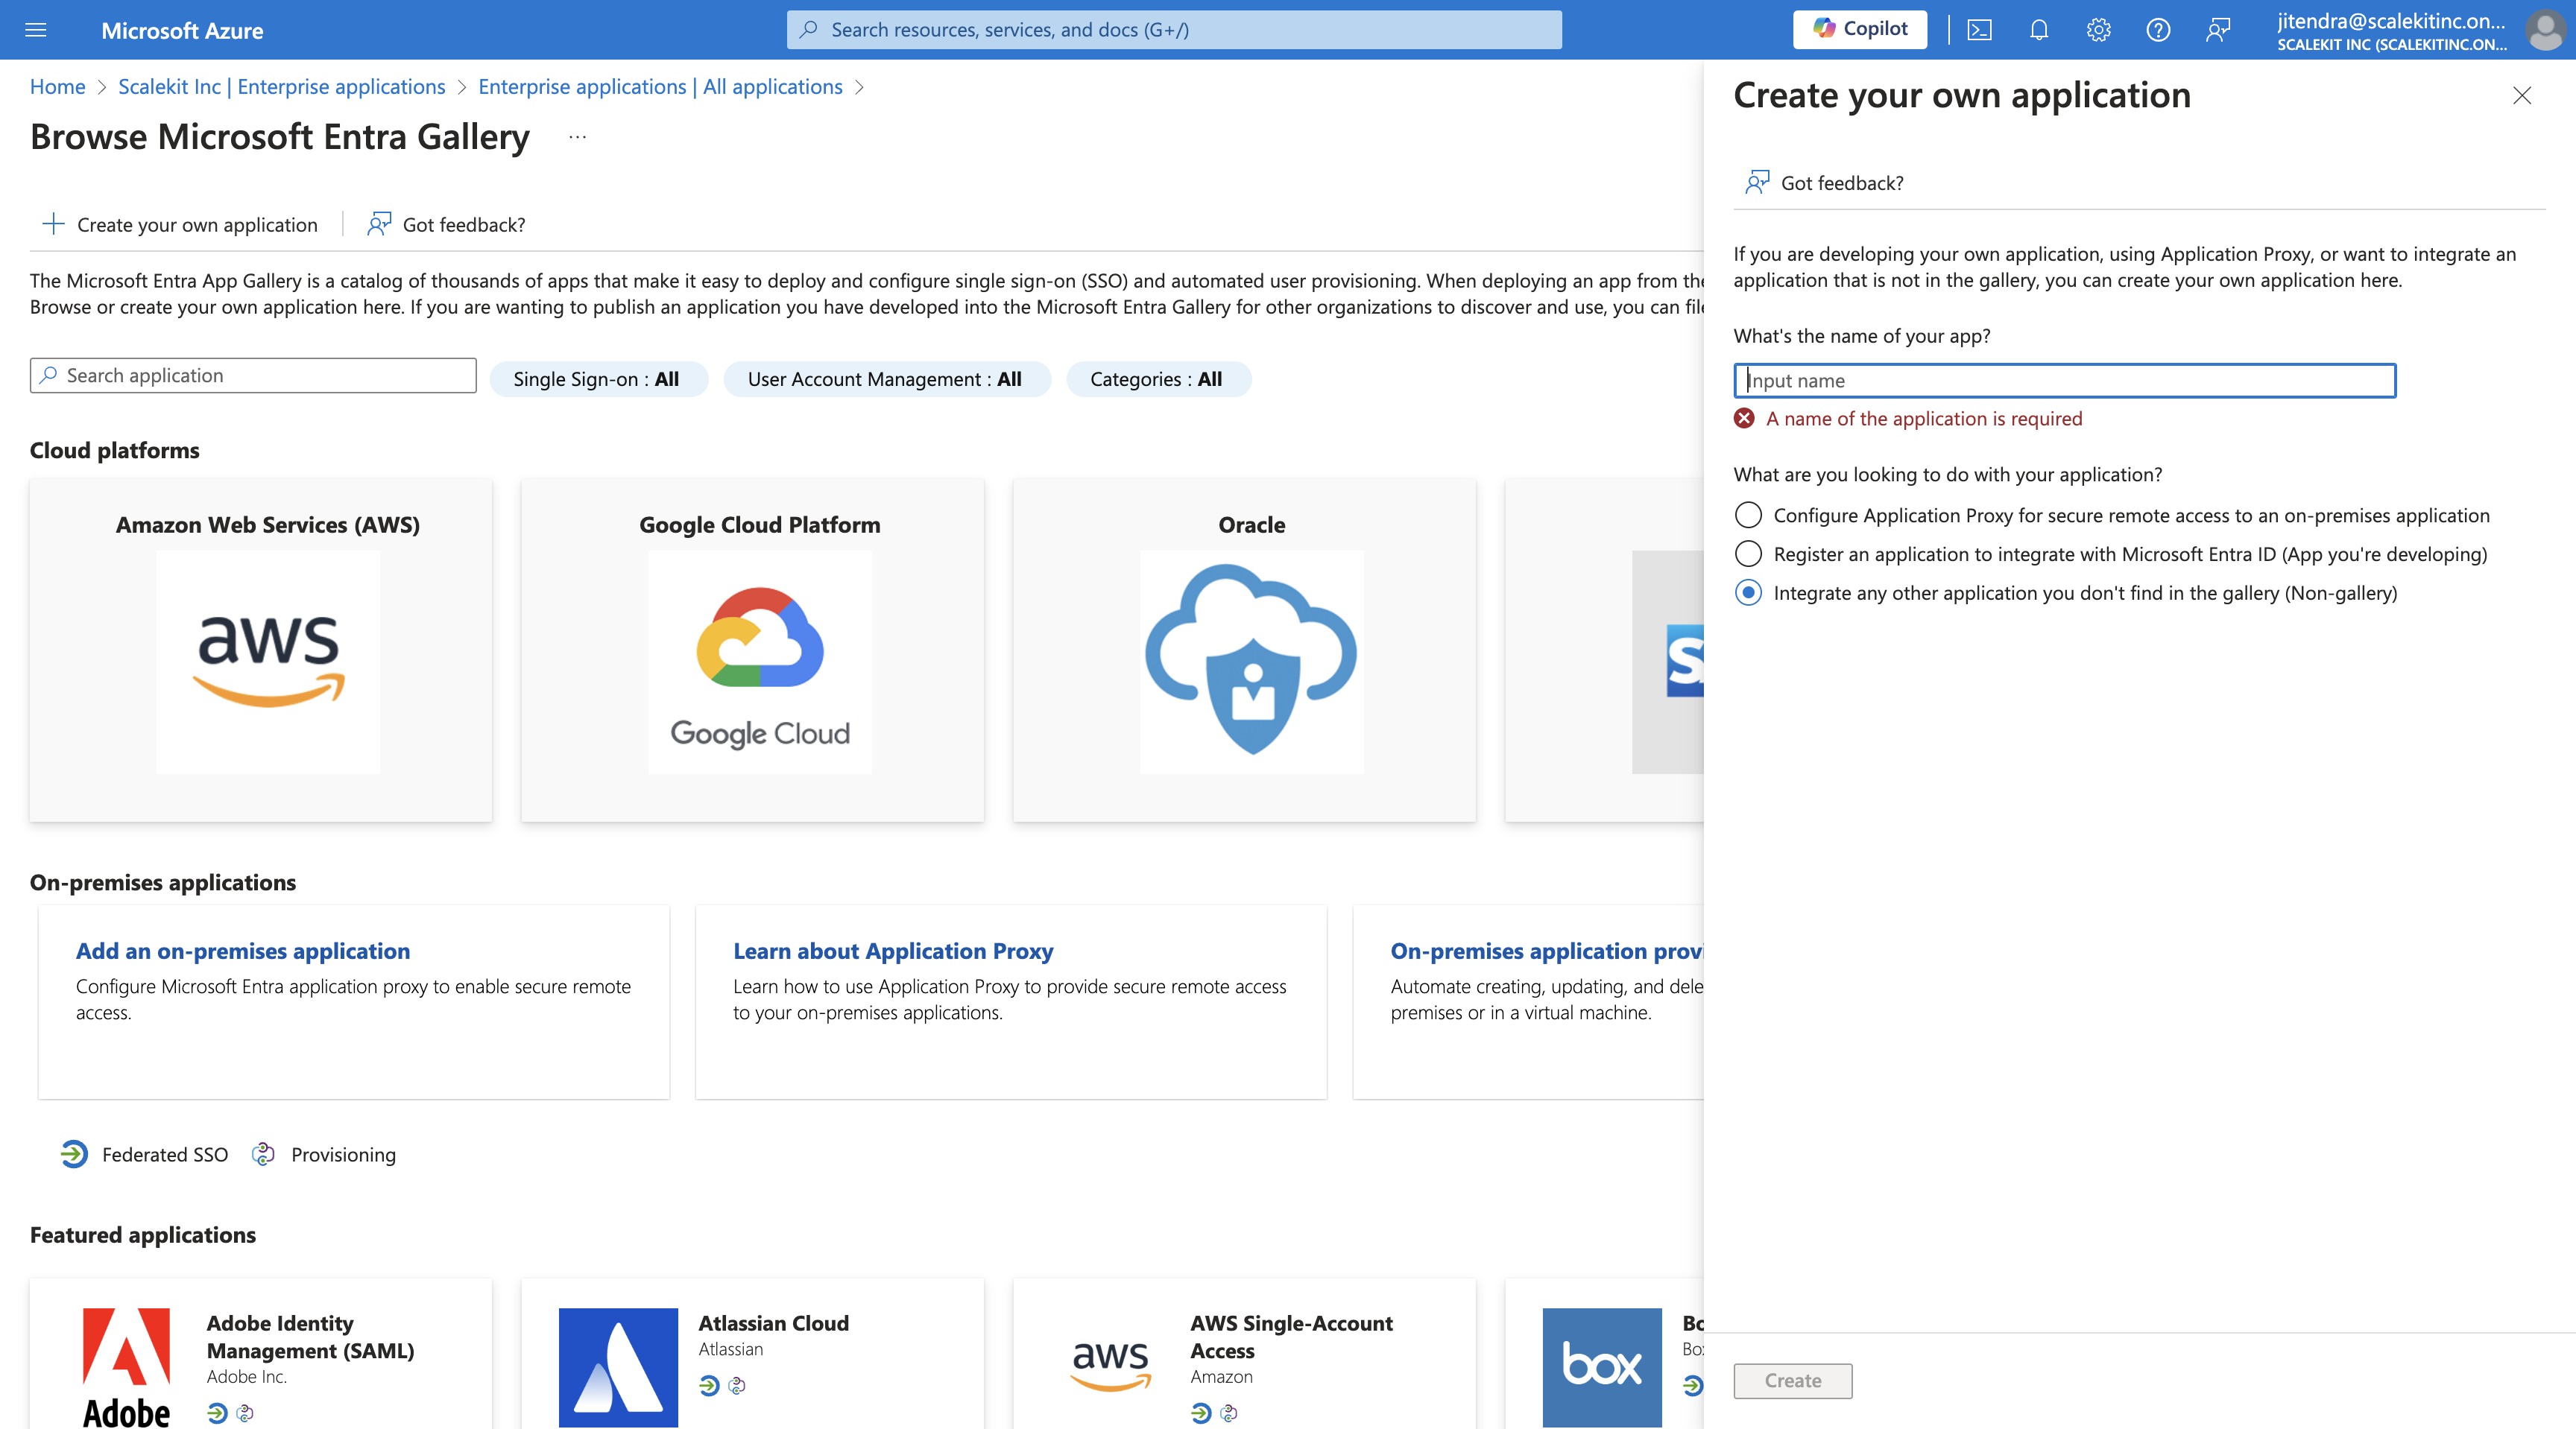Open the help question mark menu
This screenshot has width=2576, height=1429.
click(2158, 30)
